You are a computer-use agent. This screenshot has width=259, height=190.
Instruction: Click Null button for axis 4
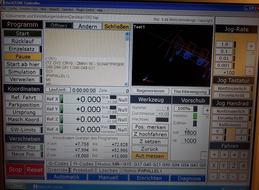122,130
